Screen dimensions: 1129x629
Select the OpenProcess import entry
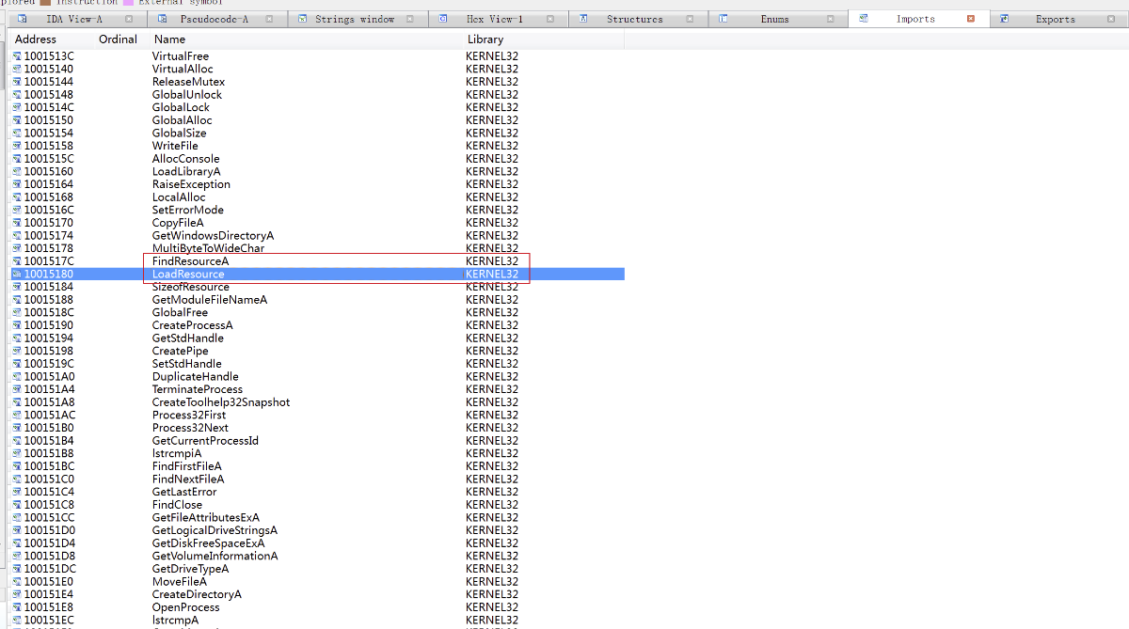(185, 607)
